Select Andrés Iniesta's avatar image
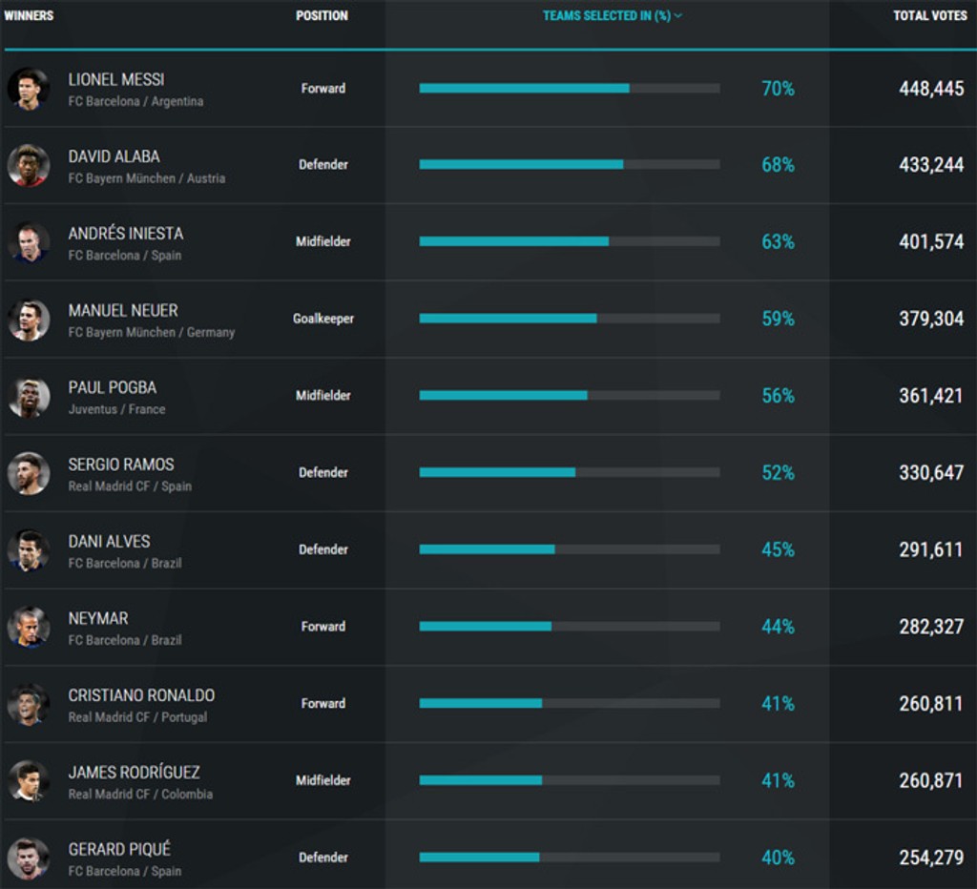This screenshot has width=977, height=889. tap(28, 242)
